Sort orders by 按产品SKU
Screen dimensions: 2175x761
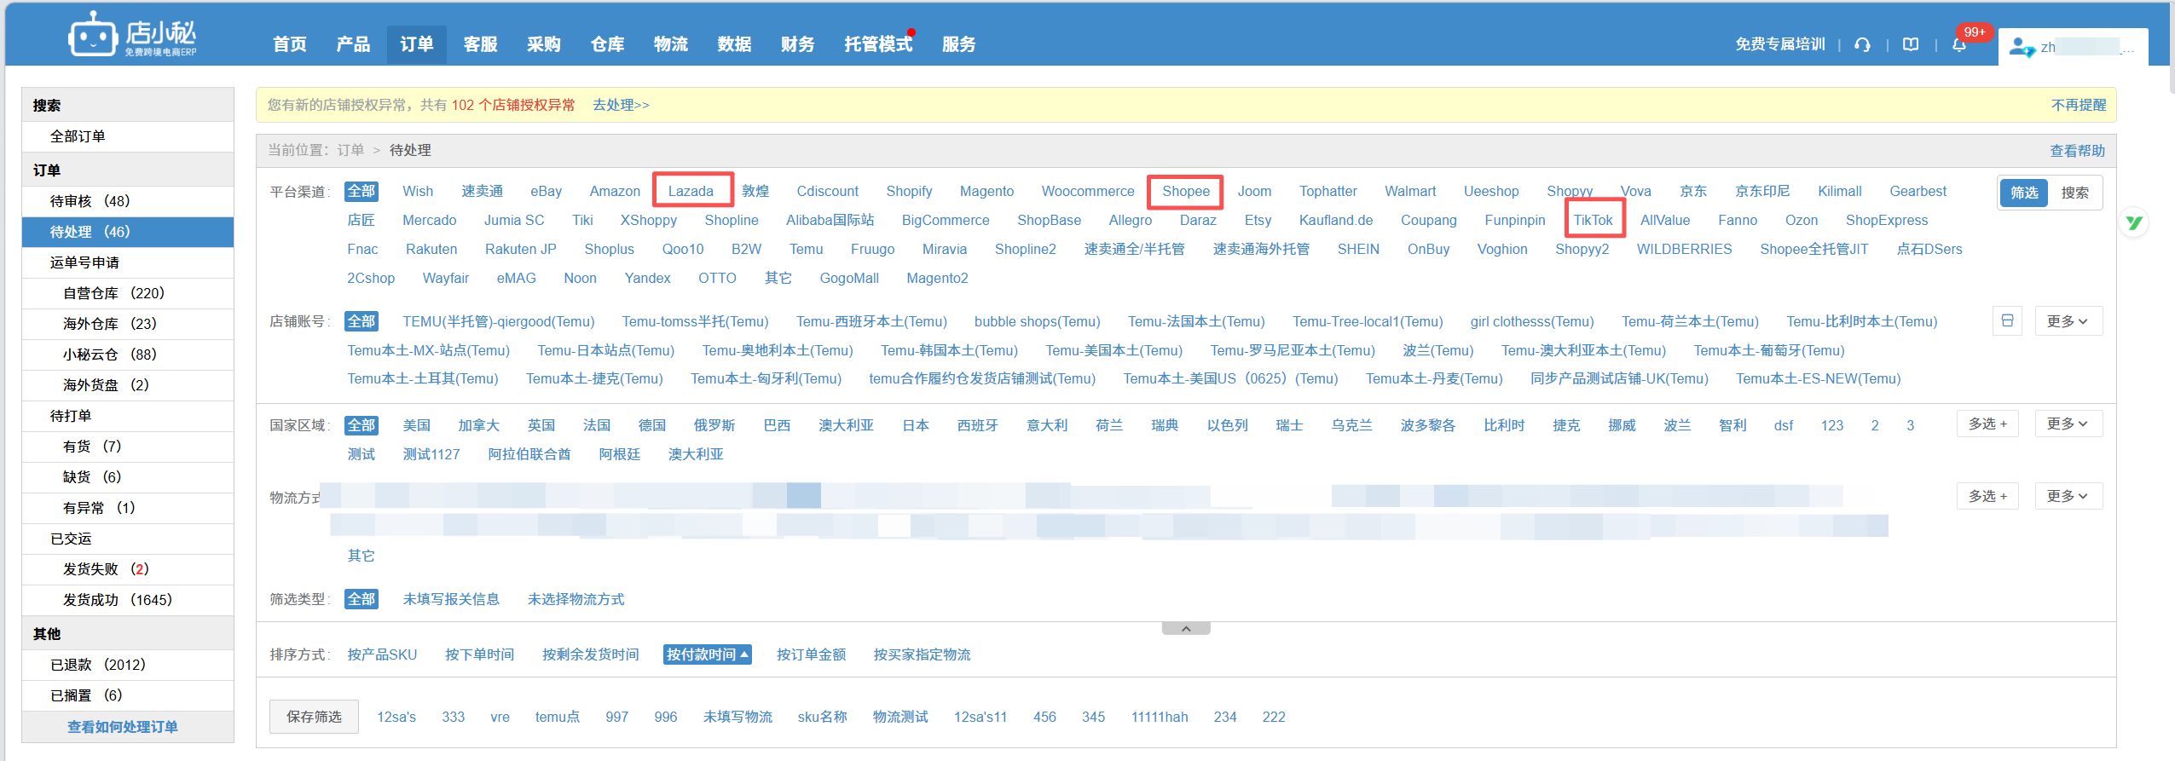coord(382,654)
